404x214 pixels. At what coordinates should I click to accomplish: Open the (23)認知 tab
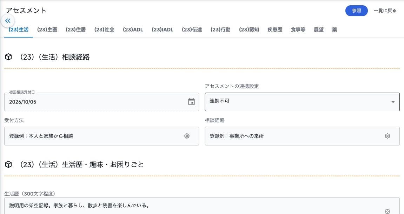pos(249,29)
